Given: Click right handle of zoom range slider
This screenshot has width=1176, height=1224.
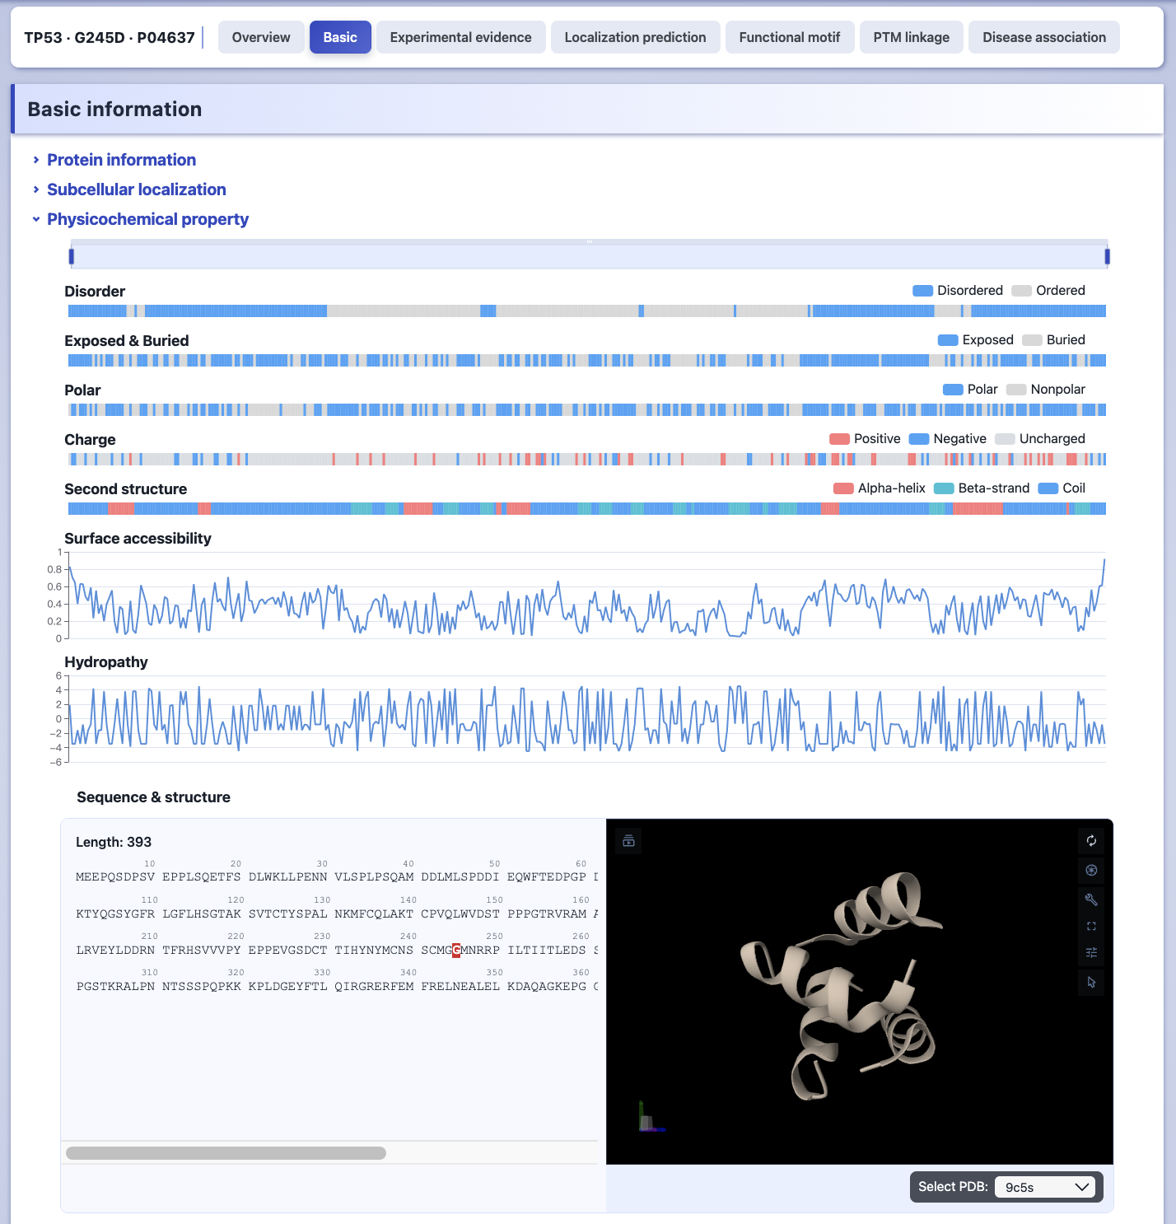Looking at the screenshot, I should point(1107,256).
